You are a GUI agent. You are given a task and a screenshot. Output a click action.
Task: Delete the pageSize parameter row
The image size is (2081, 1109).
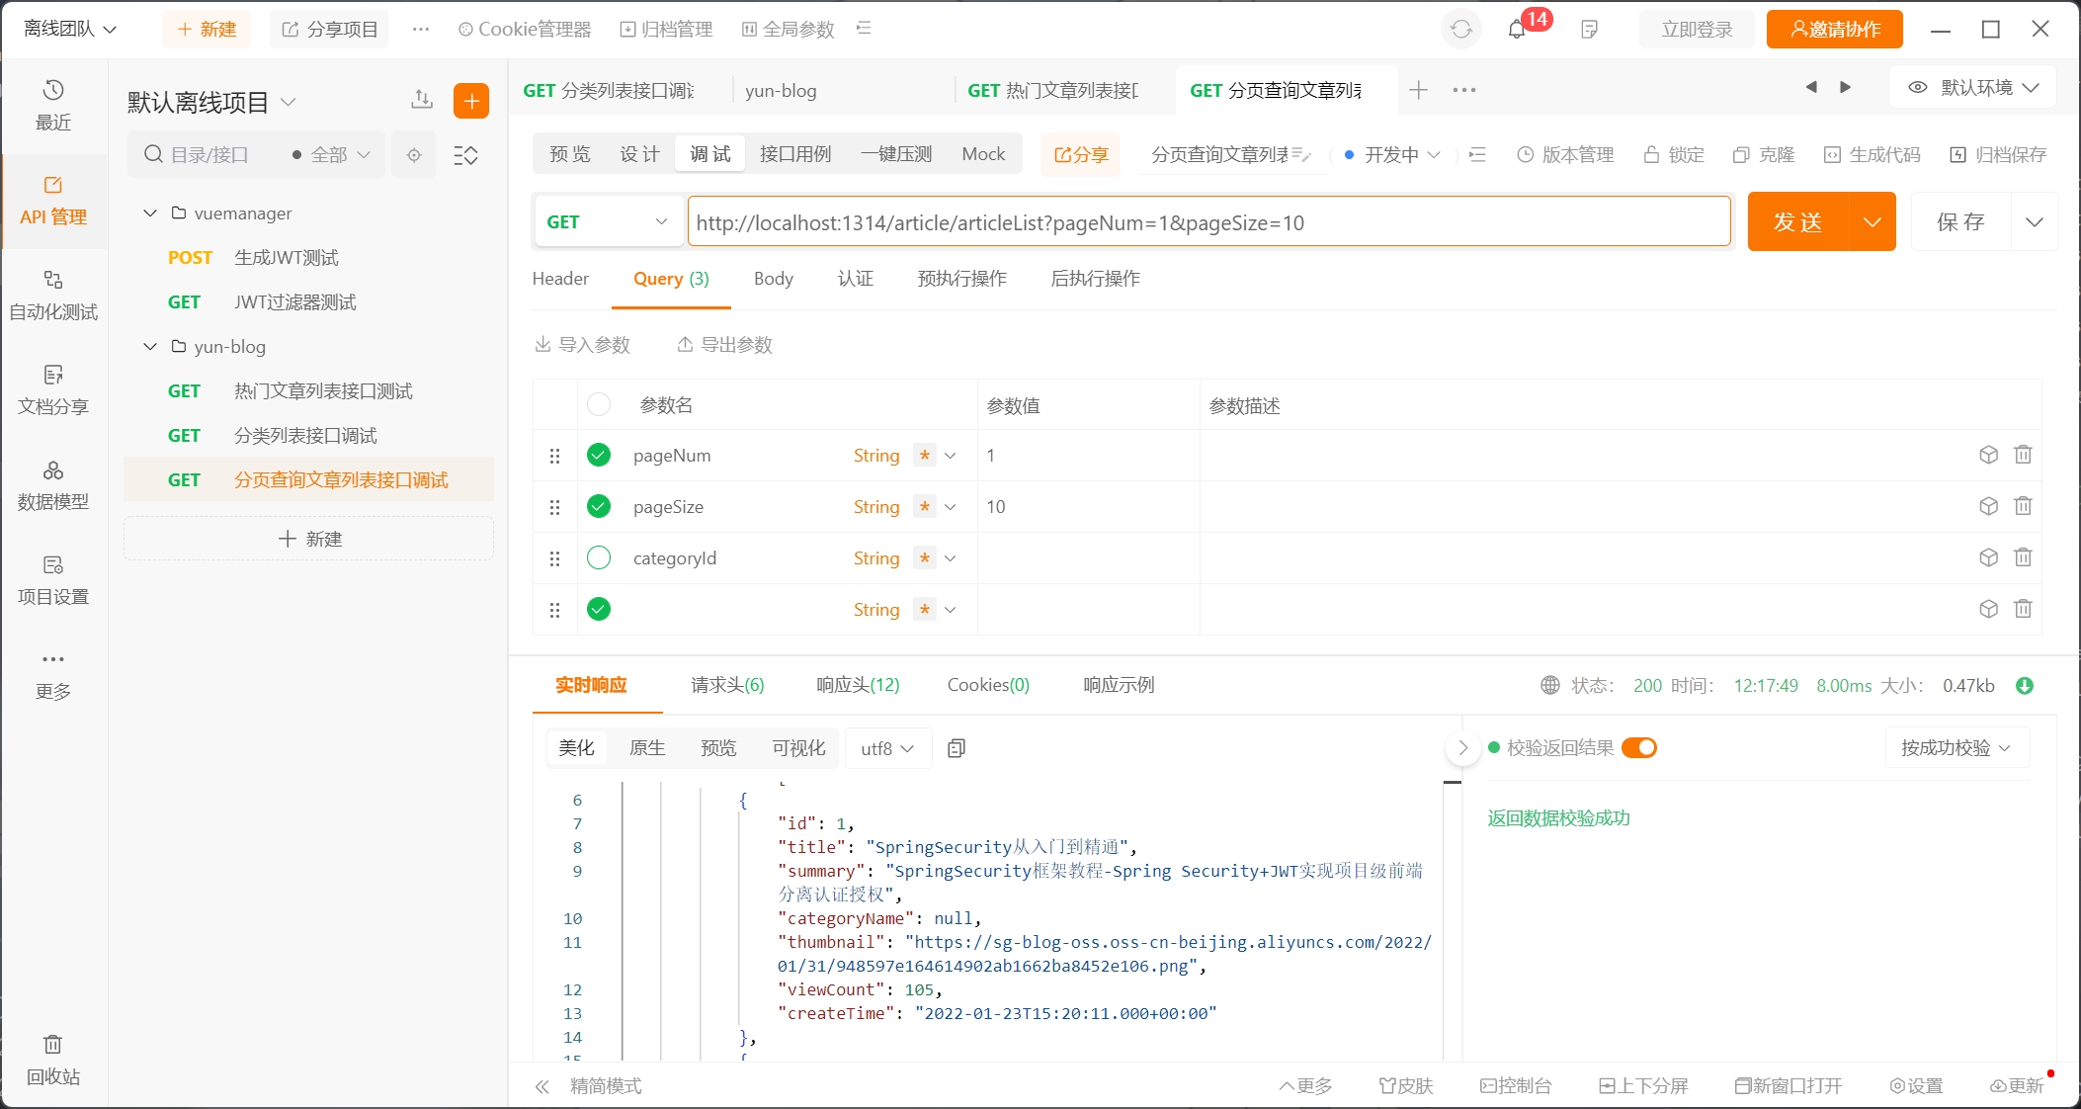point(2023,506)
